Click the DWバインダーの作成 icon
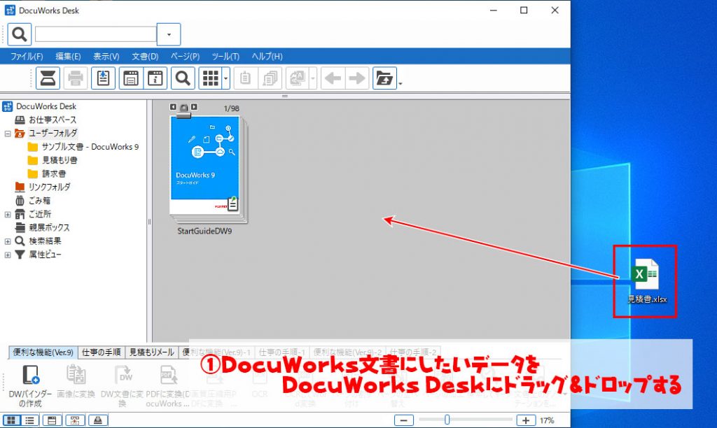The height and width of the screenshot is (428, 717). (31, 375)
